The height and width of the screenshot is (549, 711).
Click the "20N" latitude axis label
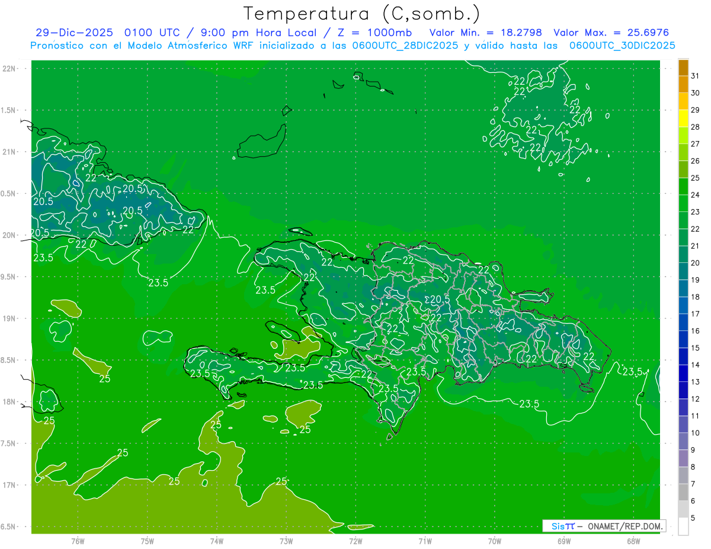click(10, 235)
